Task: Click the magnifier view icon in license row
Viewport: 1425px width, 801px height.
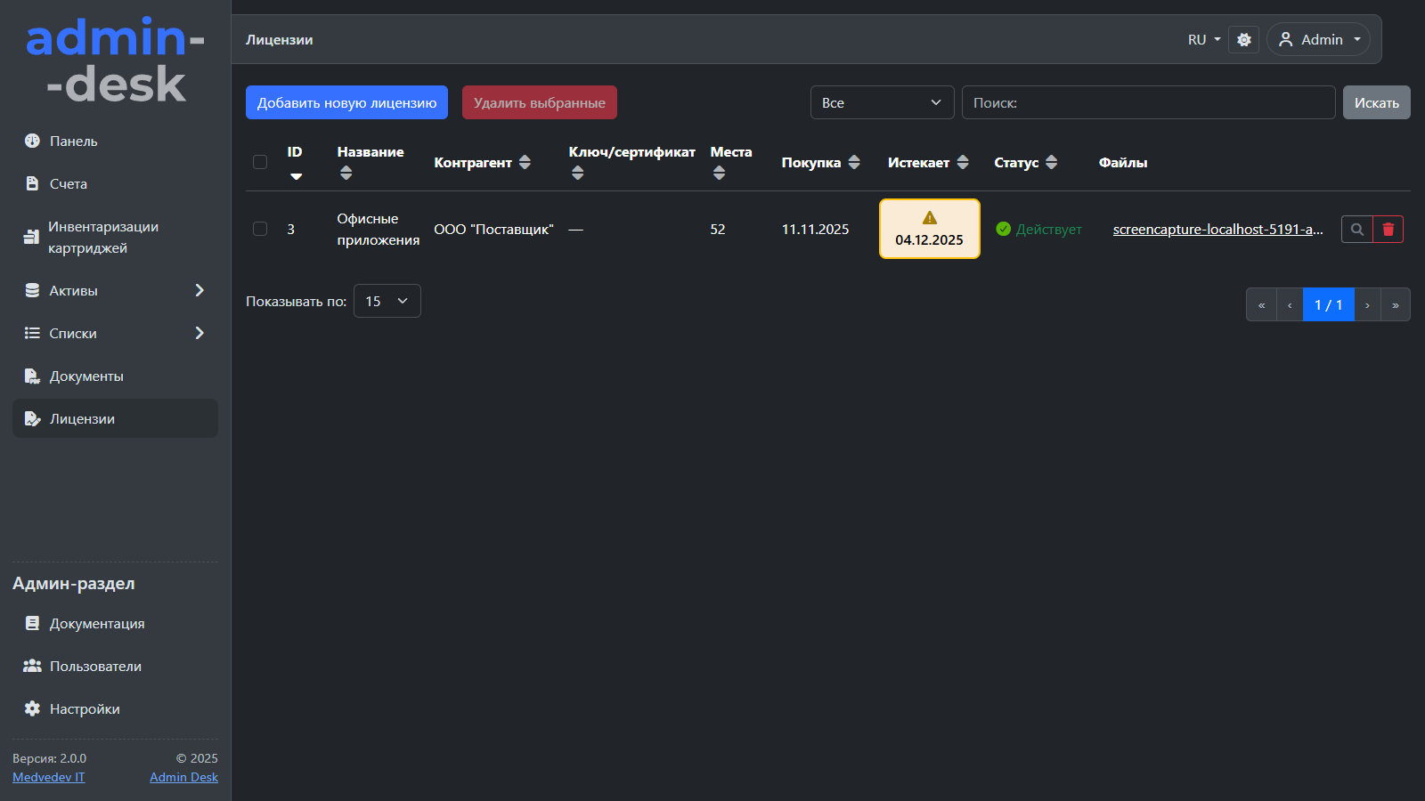Action: click(1356, 230)
